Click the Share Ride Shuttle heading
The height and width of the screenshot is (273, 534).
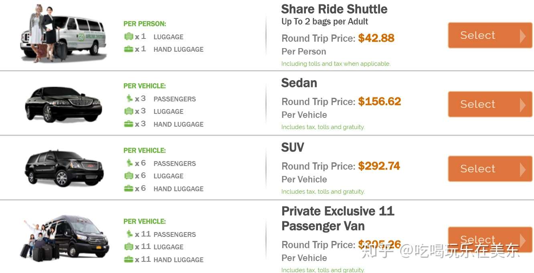334,9
